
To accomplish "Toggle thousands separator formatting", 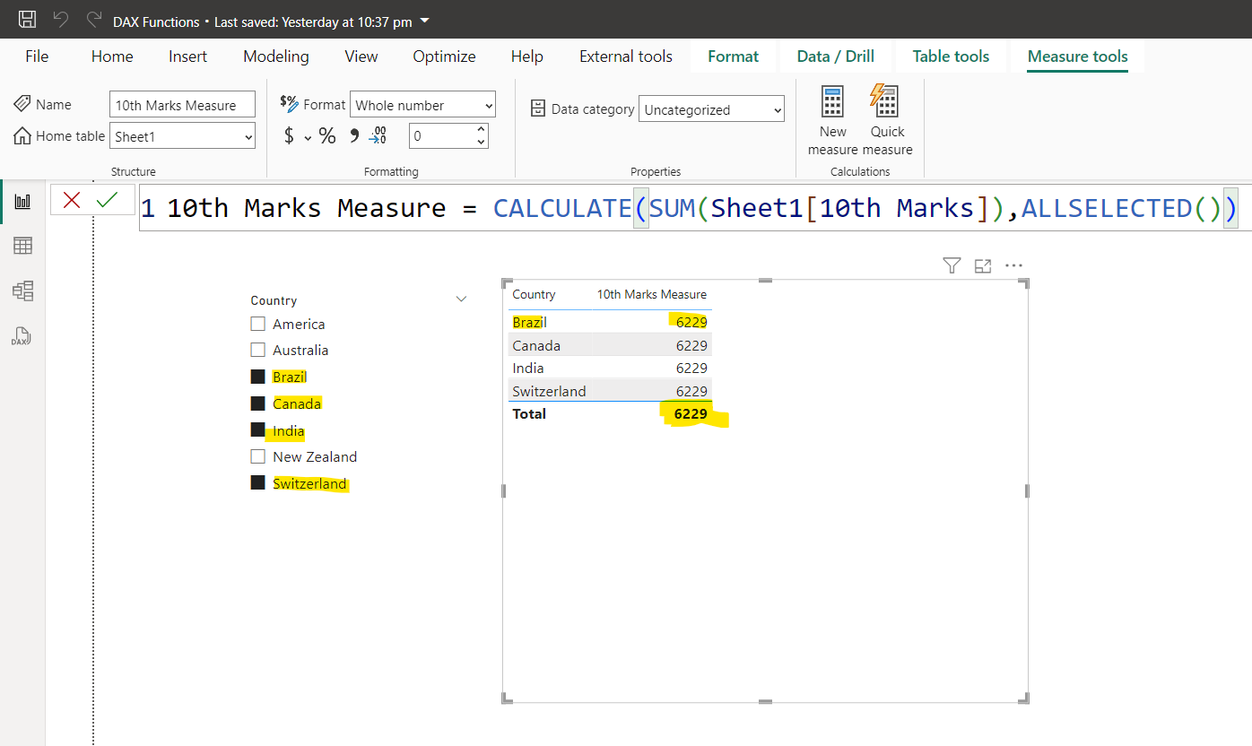I will [354, 135].
